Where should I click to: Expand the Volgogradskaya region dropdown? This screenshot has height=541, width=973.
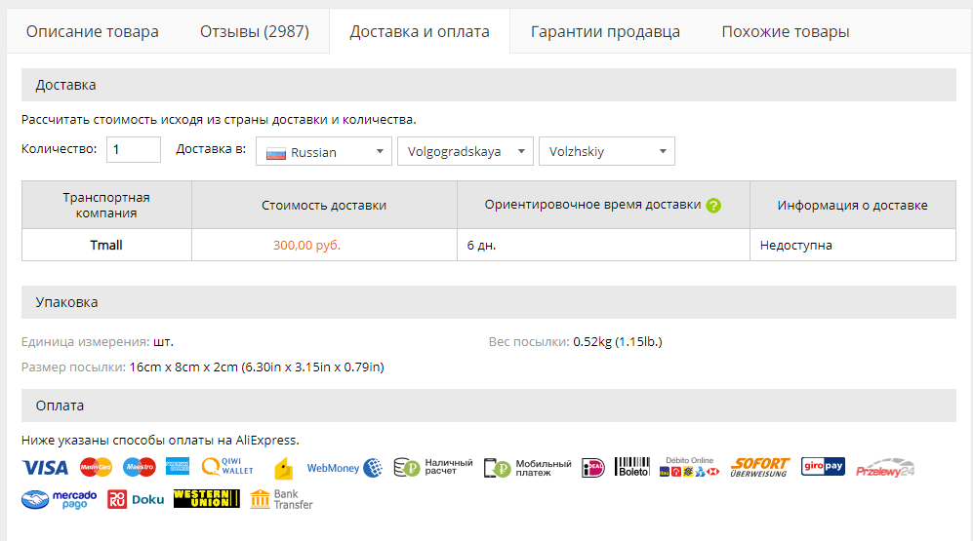466,151
